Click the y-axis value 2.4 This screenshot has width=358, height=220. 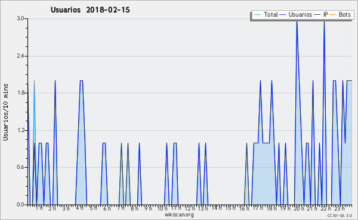pyautogui.click(x=20, y=56)
